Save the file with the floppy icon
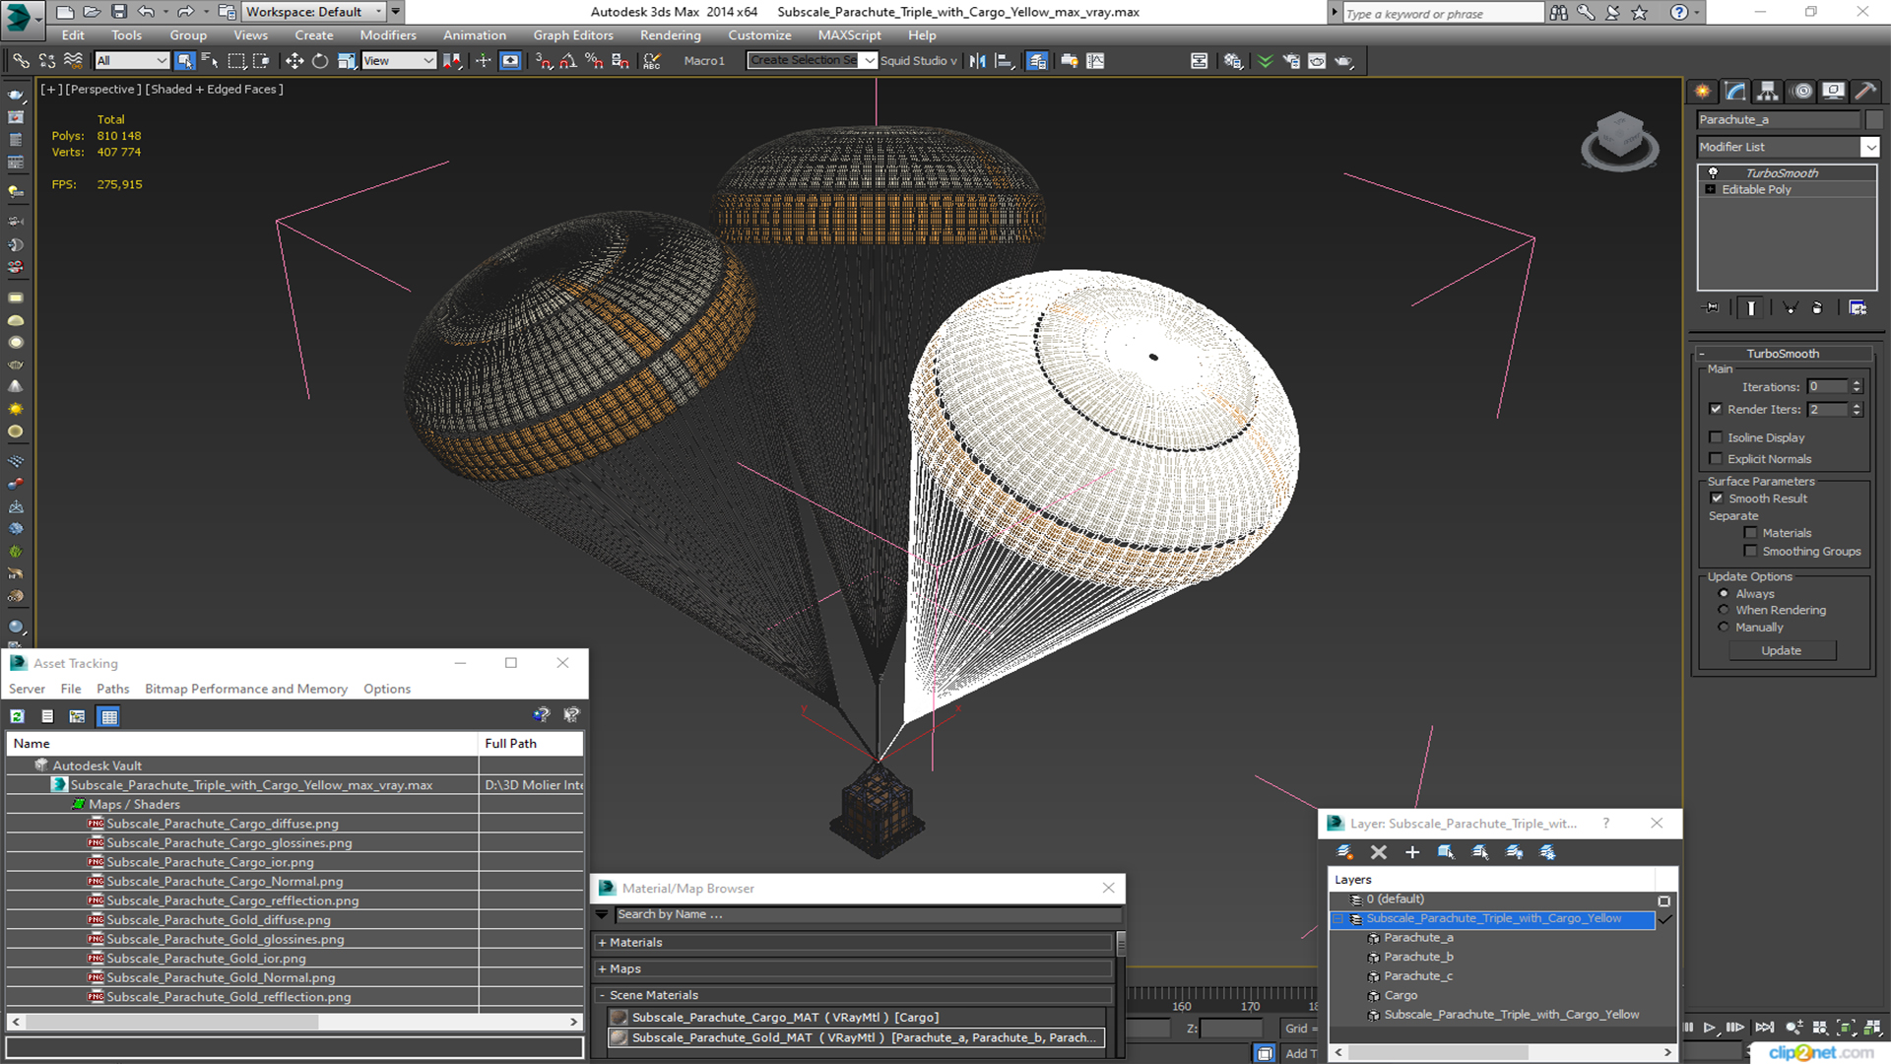 tap(118, 12)
